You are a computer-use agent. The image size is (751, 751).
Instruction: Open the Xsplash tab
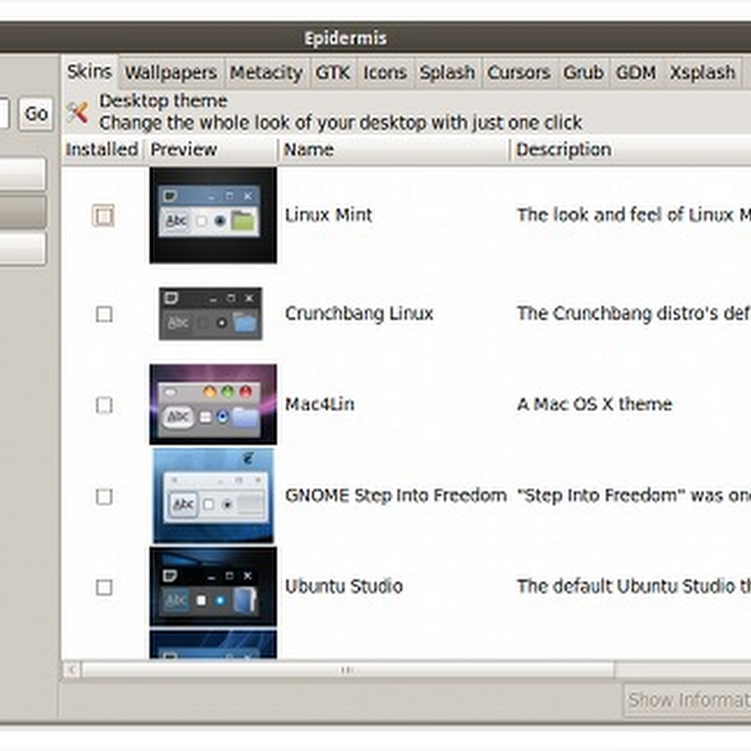pyautogui.click(x=702, y=73)
